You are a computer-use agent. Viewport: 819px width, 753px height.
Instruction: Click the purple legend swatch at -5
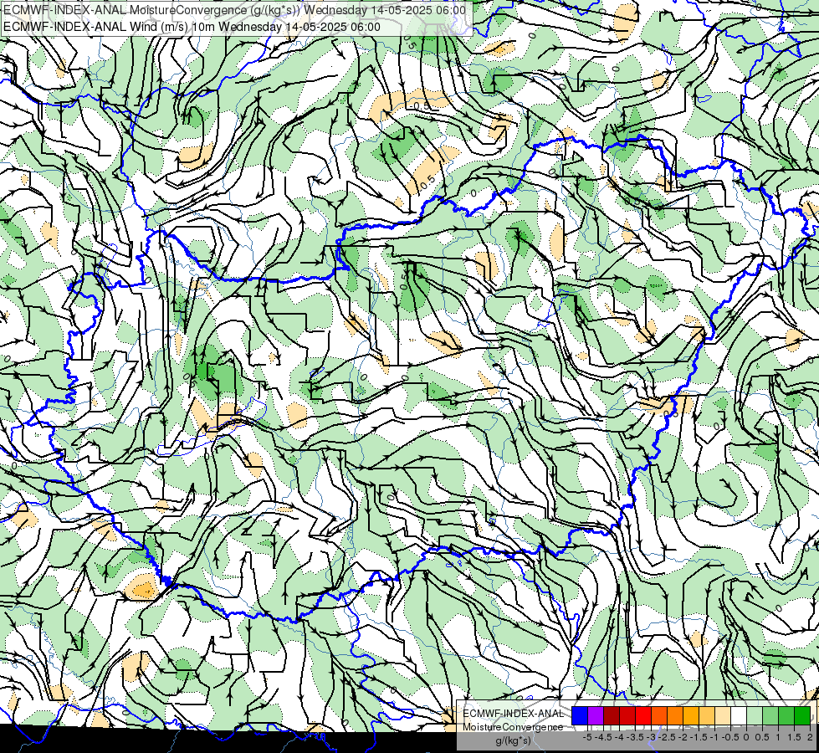596,716
